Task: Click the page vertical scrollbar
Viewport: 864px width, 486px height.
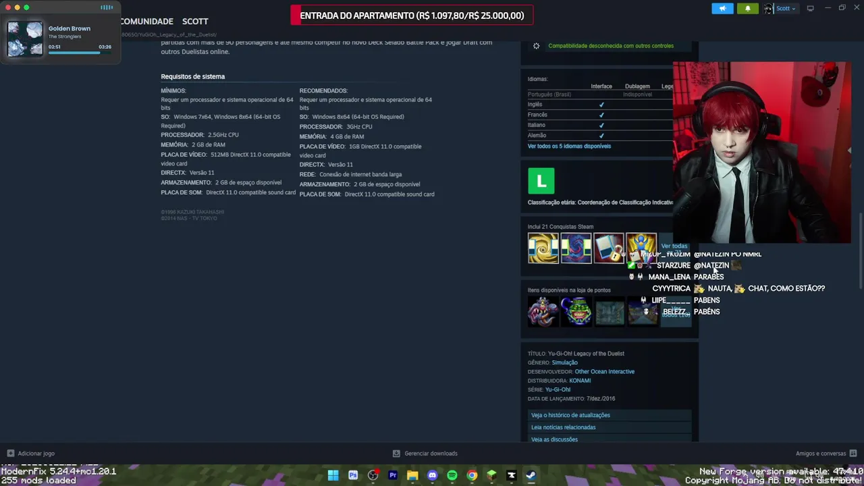Action: coord(860,250)
